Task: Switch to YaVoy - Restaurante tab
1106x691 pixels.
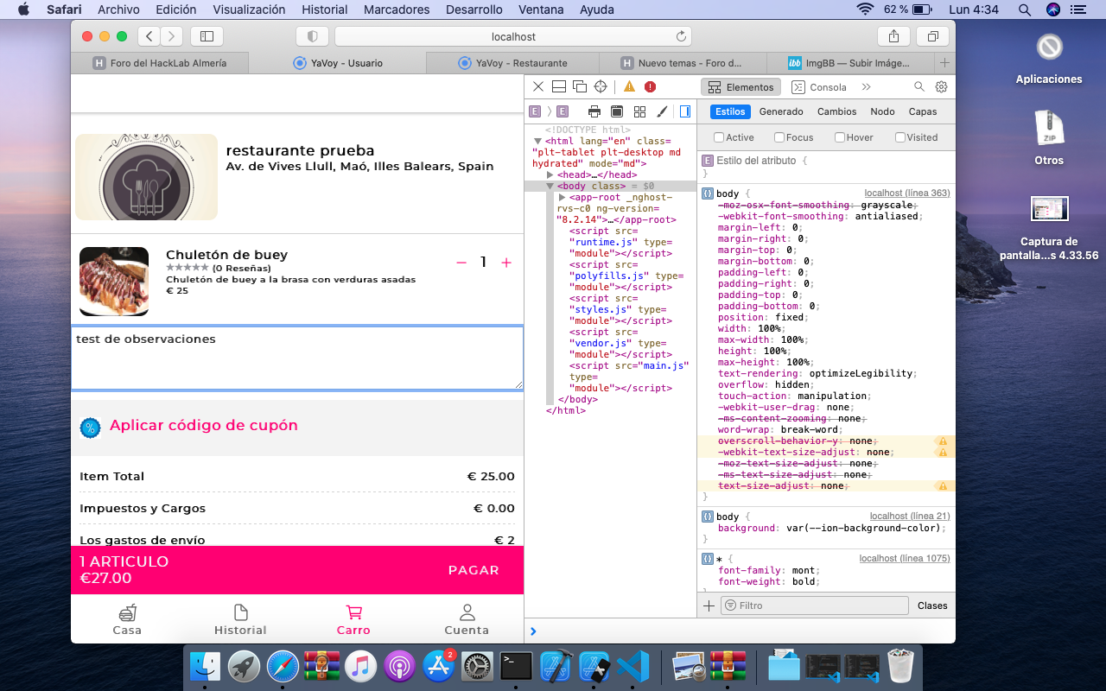Action: pyautogui.click(x=512, y=63)
